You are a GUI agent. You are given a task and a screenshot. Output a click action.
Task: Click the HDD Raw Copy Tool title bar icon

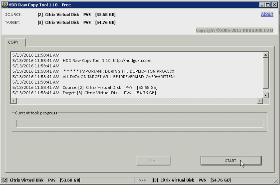coord(5,5)
